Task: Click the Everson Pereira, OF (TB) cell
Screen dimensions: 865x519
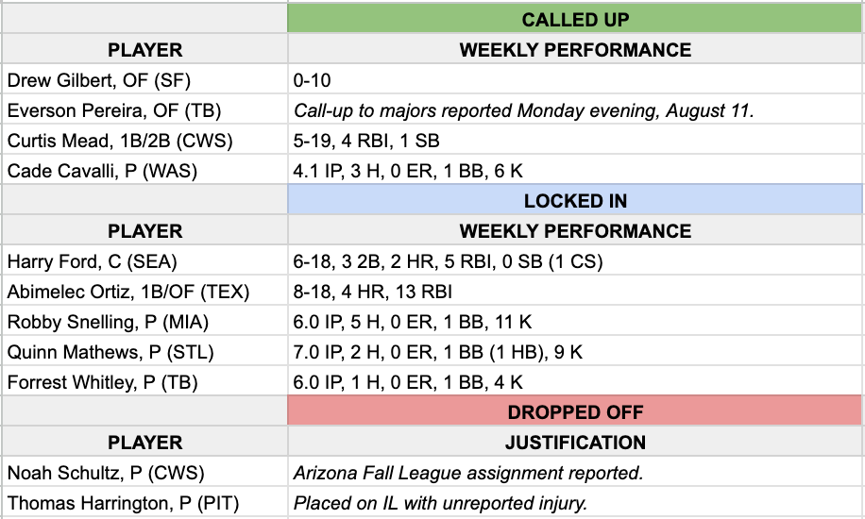Action: 144,109
